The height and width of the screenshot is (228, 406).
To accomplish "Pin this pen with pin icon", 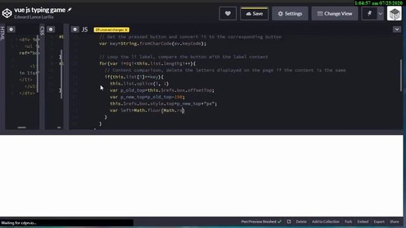I will pos(369,13).
